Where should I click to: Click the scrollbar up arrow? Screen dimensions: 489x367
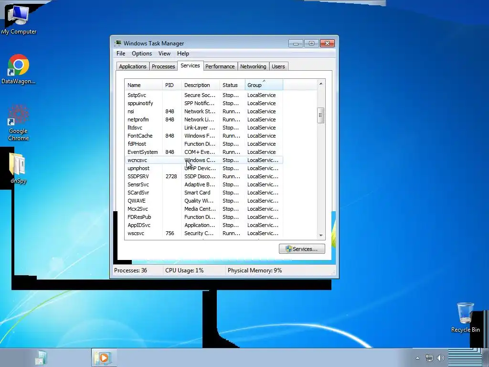(x=320, y=84)
